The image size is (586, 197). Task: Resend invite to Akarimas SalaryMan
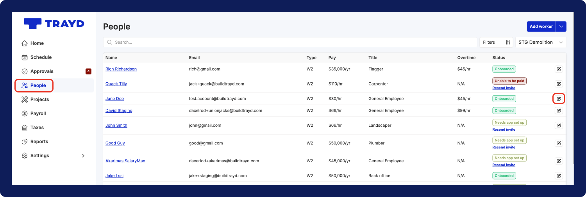504,165
